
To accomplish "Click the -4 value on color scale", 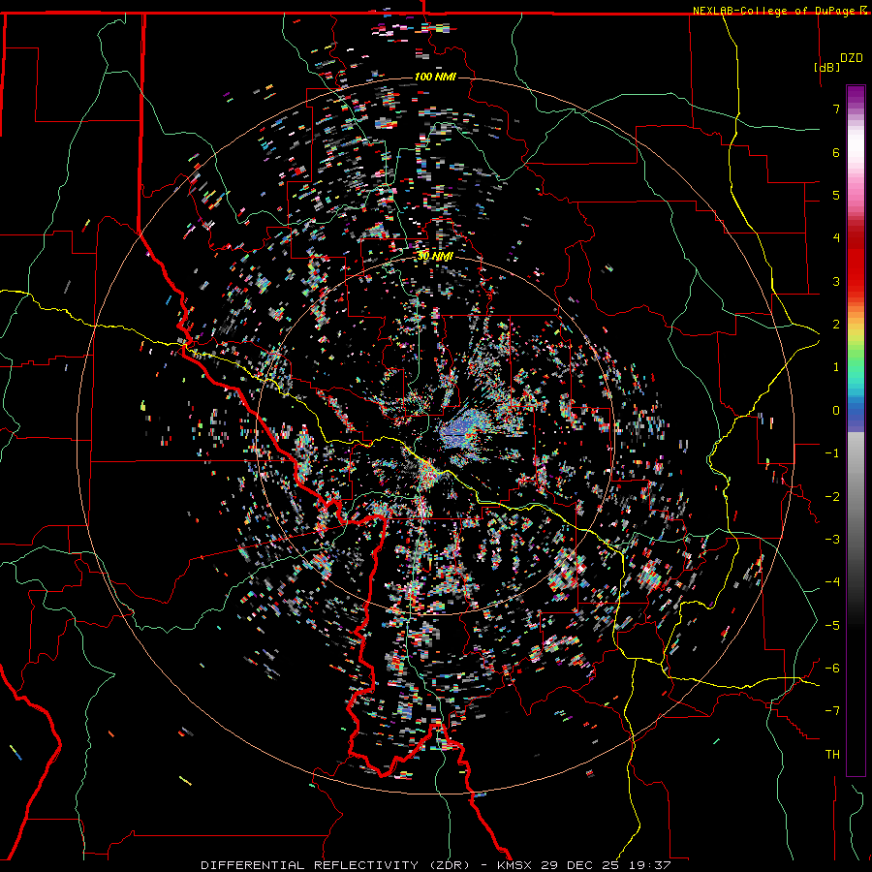I will pyautogui.click(x=832, y=582).
